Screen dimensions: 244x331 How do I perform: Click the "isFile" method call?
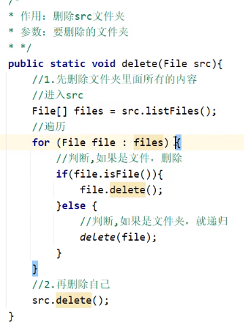[121, 174]
